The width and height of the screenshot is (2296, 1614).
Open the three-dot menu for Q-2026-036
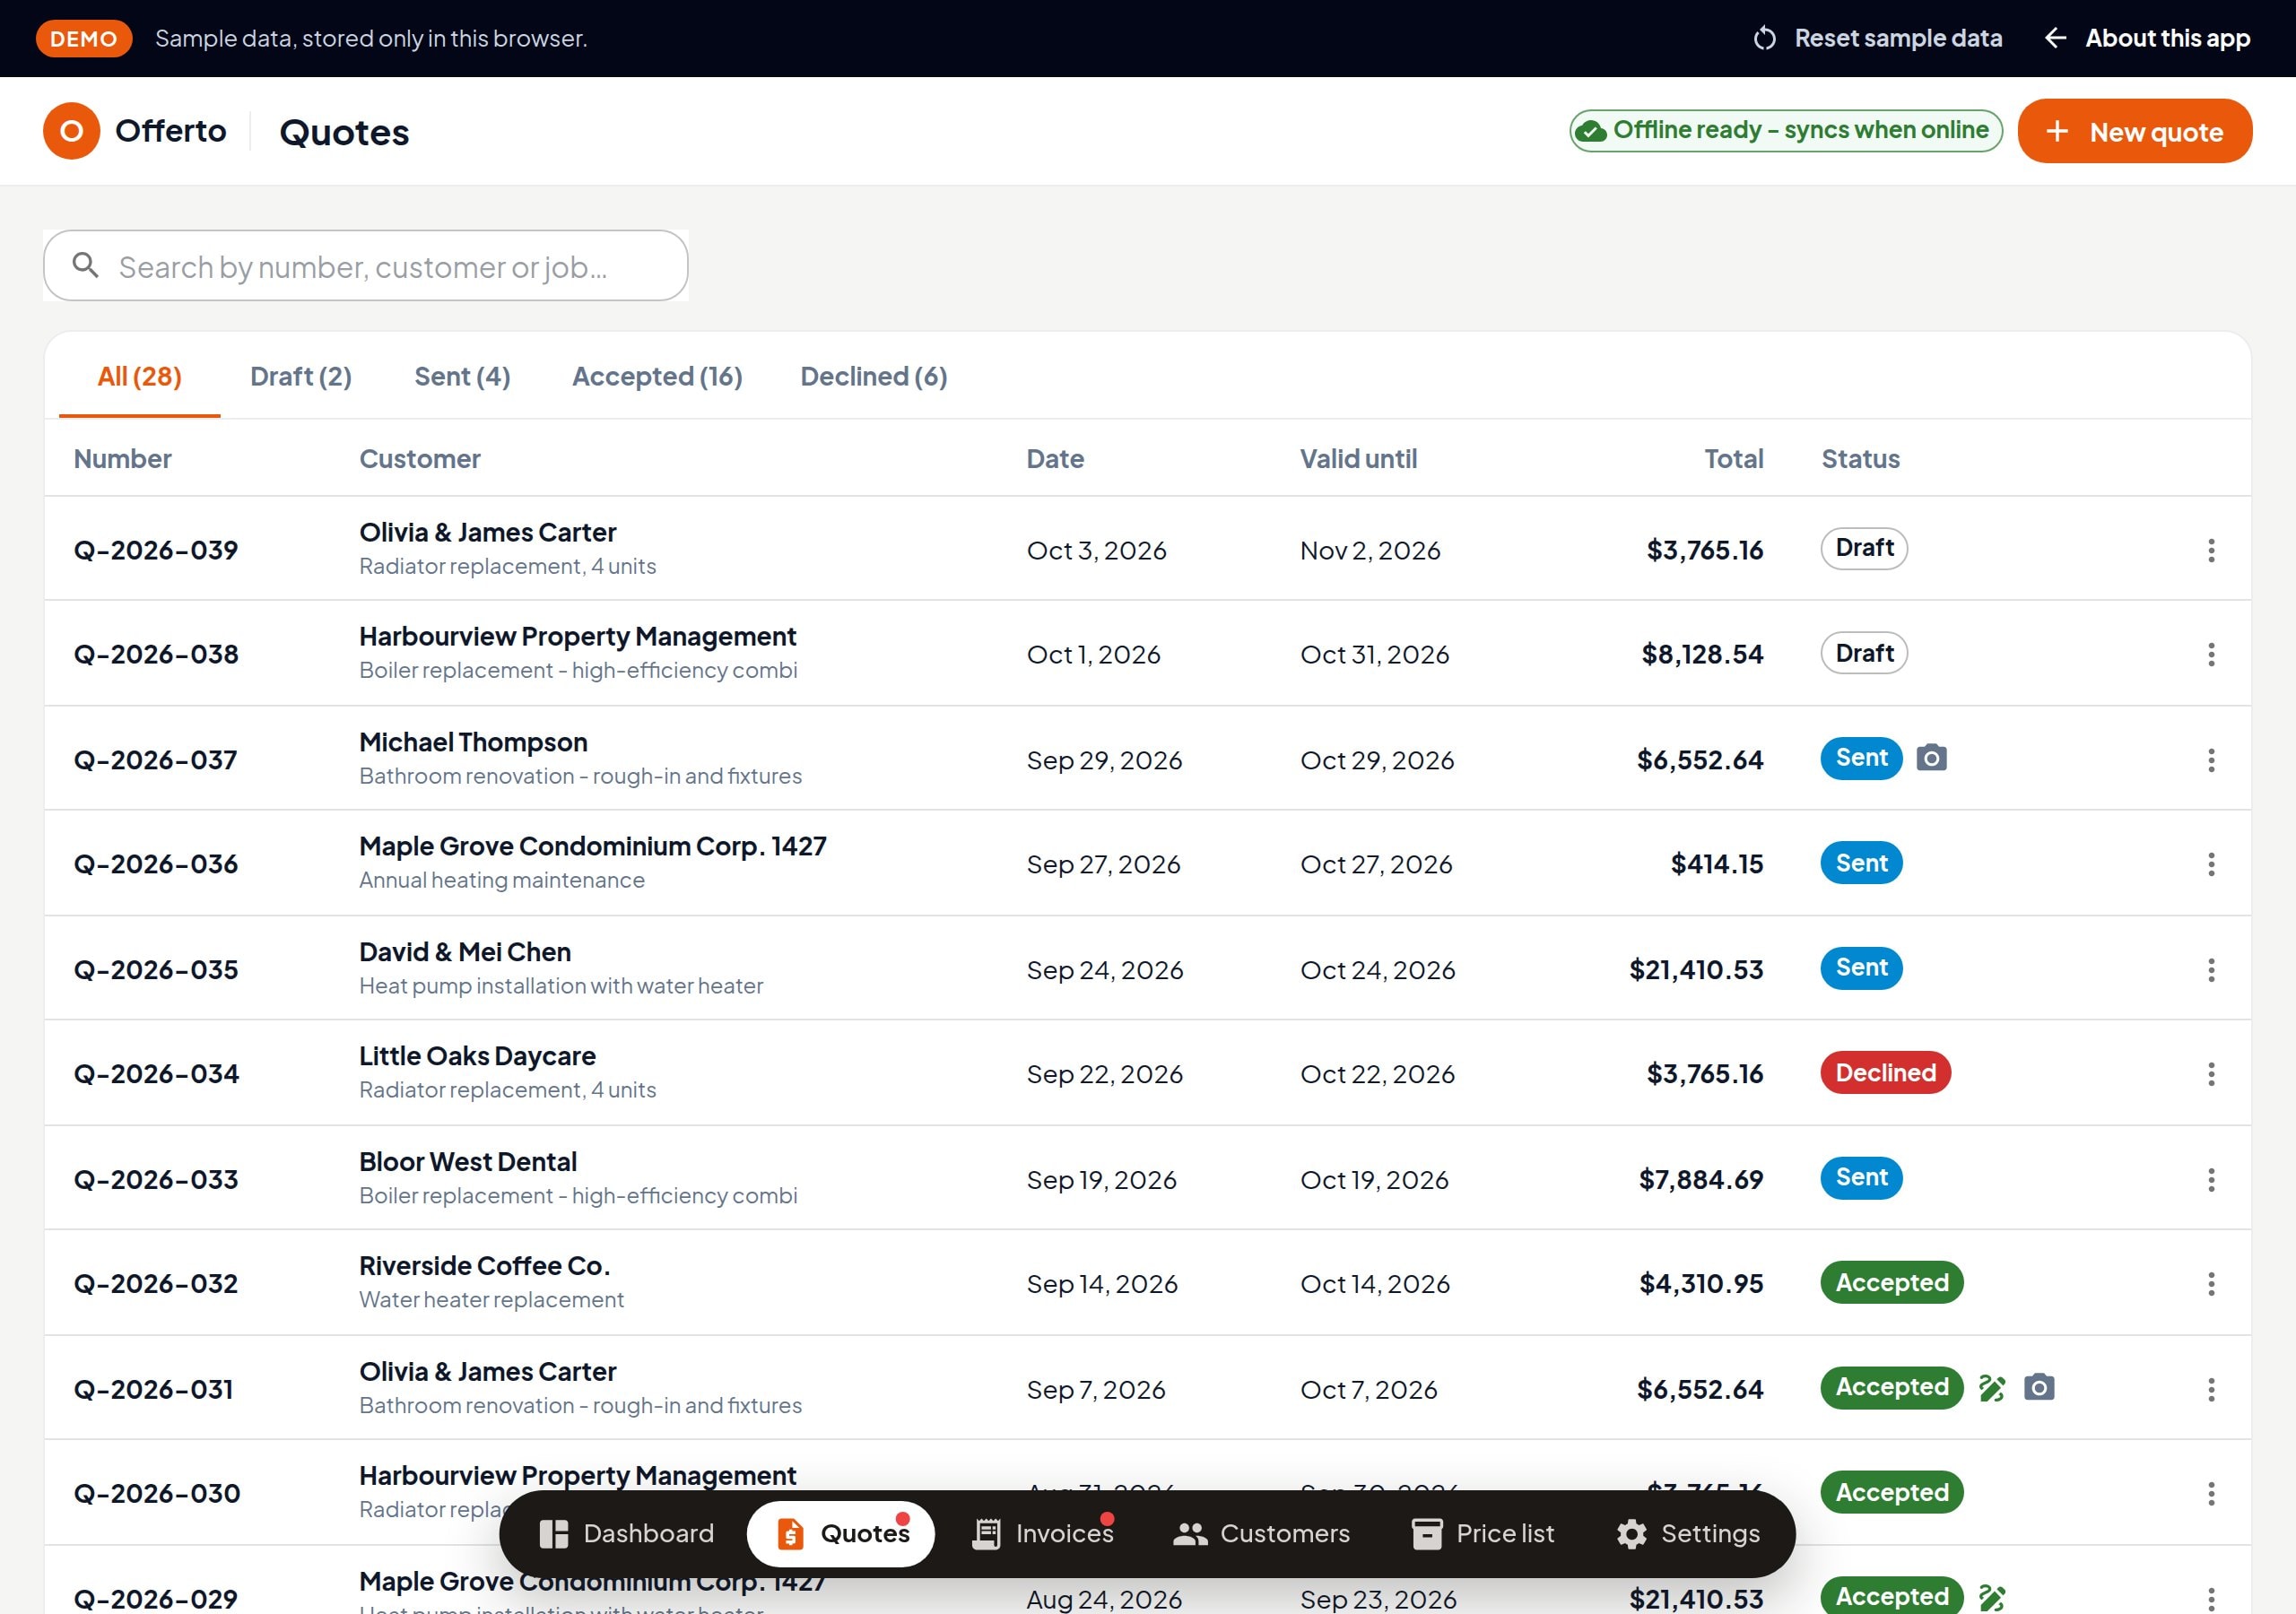2211,864
